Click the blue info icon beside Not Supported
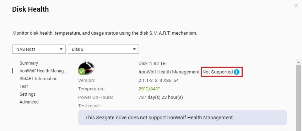 point(237,72)
